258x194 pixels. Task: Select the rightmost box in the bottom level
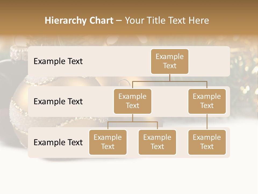[207, 142]
